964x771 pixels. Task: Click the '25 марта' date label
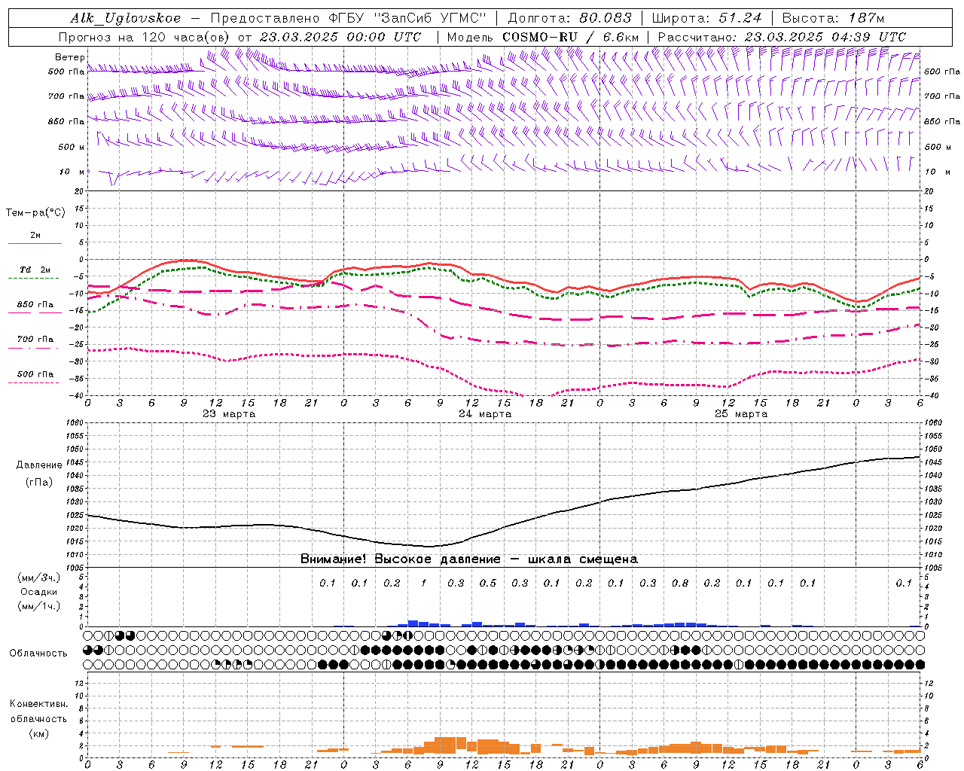click(x=741, y=414)
